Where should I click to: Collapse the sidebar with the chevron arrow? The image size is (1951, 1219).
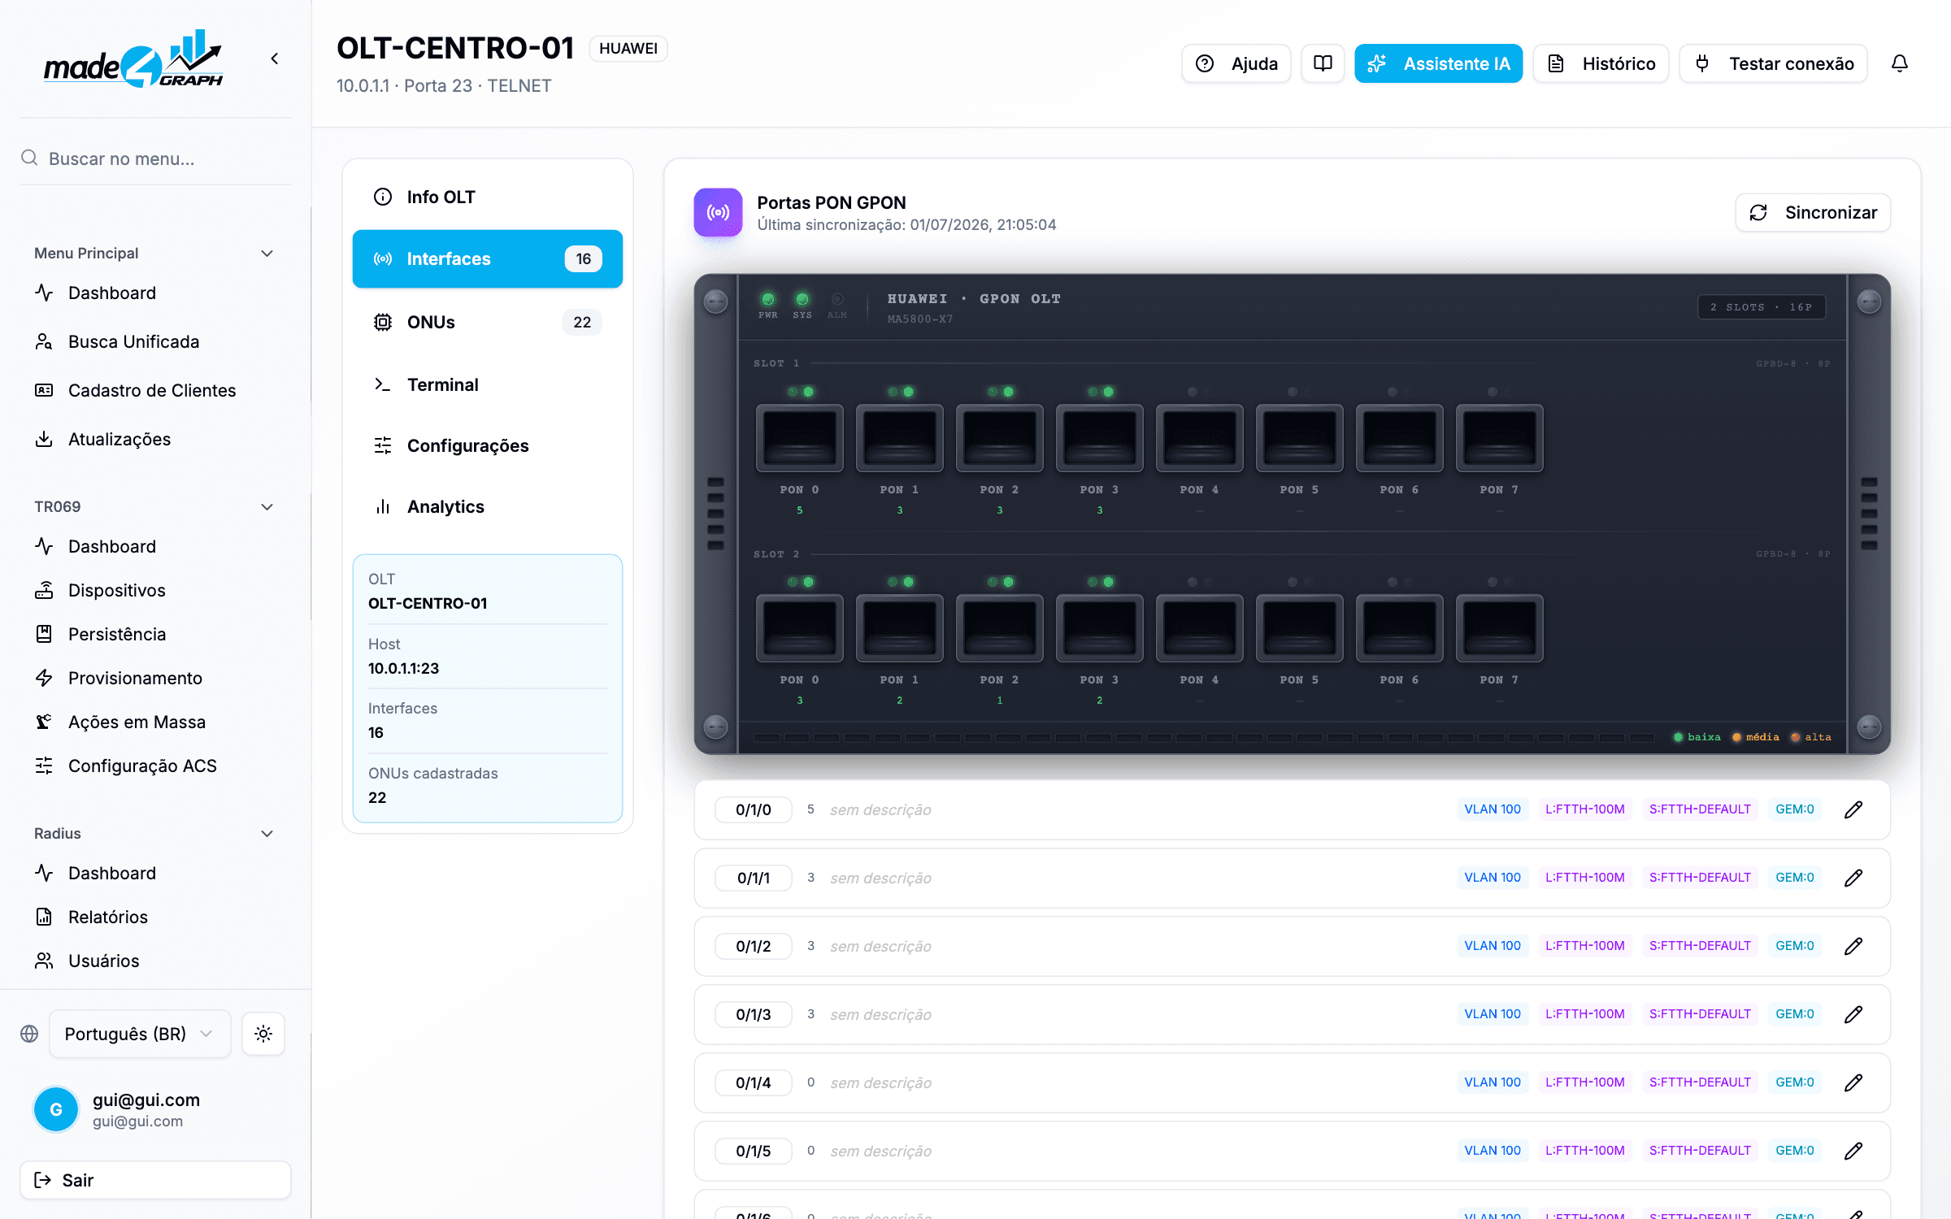[x=275, y=59]
